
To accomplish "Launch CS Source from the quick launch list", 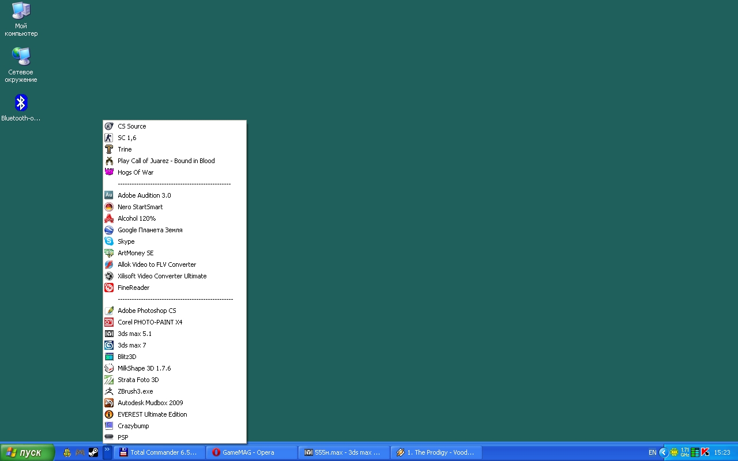I will 131,126.
